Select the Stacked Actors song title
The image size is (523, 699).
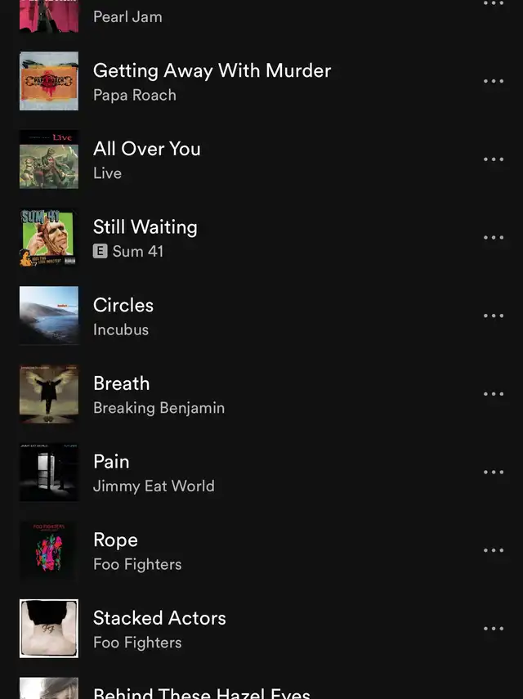pyautogui.click(x=159, y=618)
